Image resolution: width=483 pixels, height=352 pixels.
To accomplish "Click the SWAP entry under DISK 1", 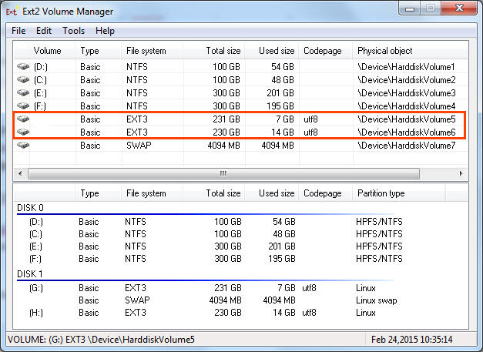I will [x=137, y=300].
